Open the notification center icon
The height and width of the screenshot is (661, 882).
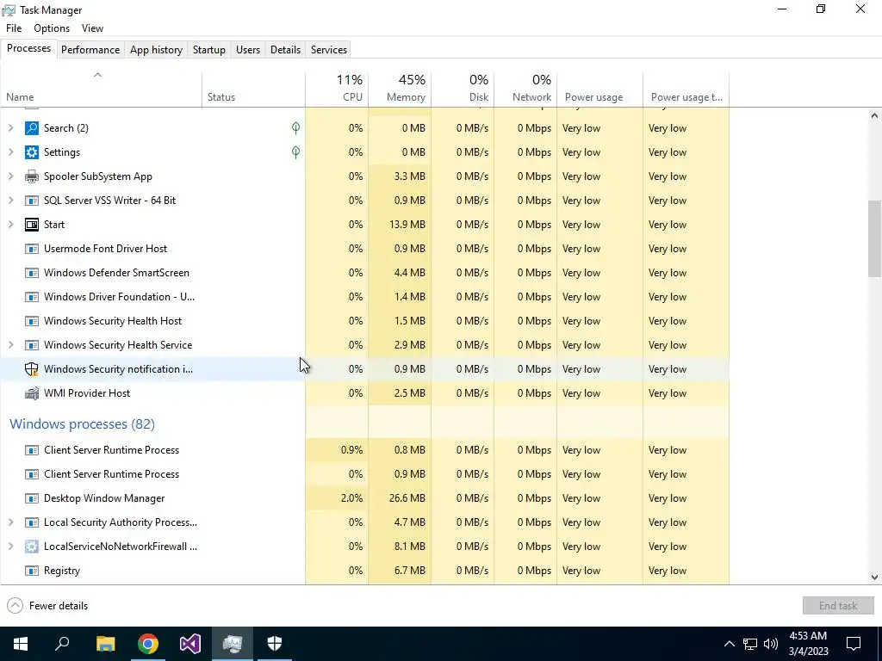(x=854, y=644)
